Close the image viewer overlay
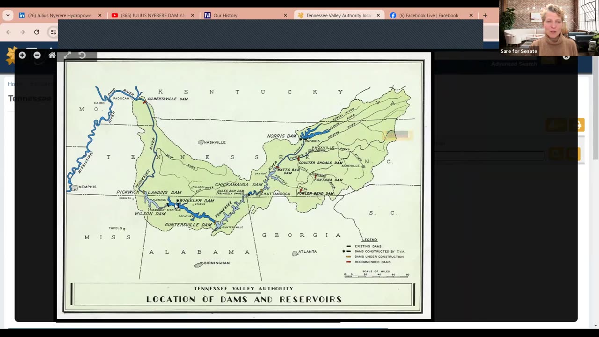Screen dimensions: 599x337 [566, 57]
